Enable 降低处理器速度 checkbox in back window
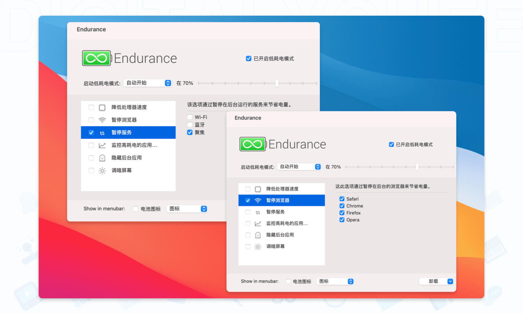 [91, 107]
